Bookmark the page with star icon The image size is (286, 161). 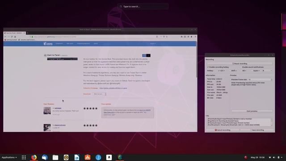click(167, 37)
